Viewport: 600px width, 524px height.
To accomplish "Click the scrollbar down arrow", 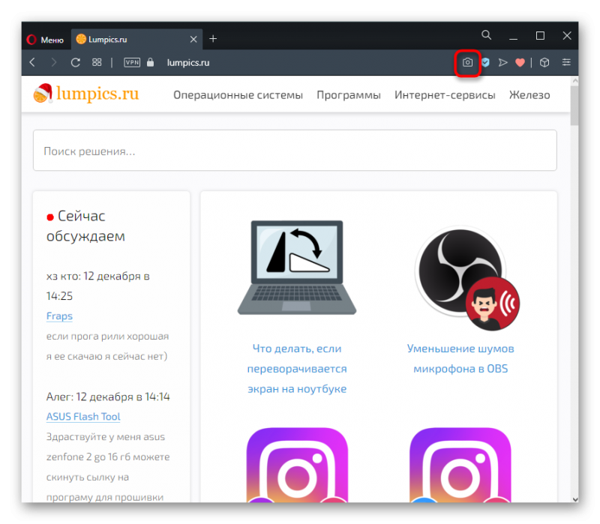I will [x=574, y=499].
